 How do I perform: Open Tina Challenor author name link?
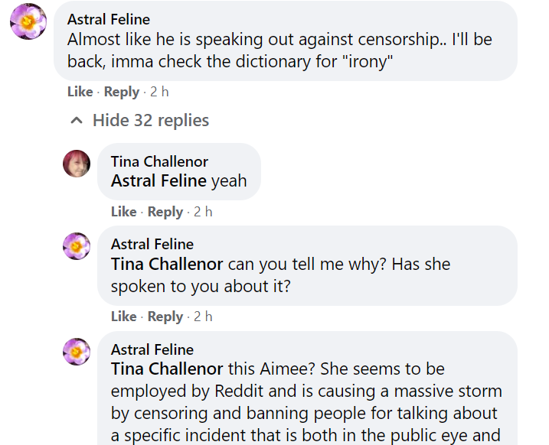click(x=159, y=162)
